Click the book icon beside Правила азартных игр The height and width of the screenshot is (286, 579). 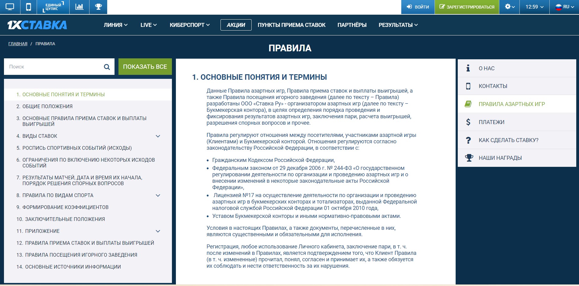(468, 104)
